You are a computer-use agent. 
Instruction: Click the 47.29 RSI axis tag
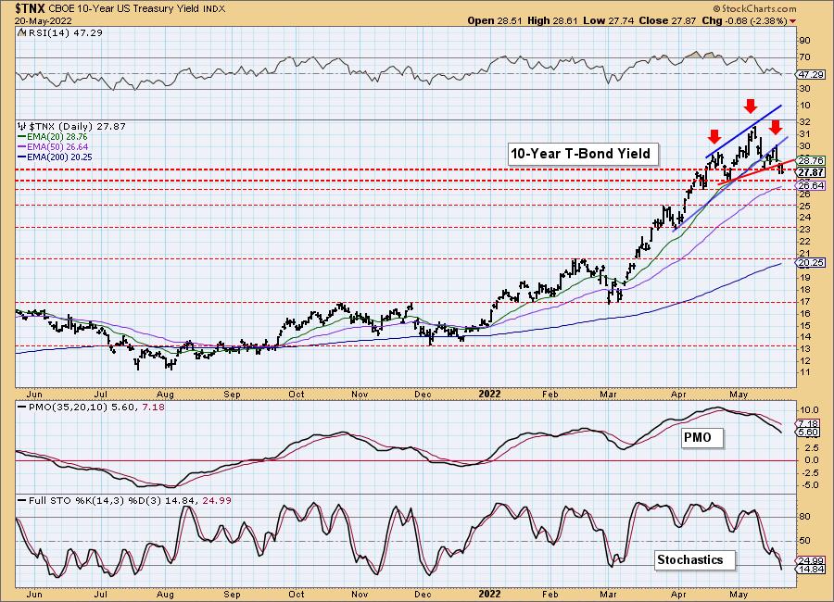click(x=811, y=74)
